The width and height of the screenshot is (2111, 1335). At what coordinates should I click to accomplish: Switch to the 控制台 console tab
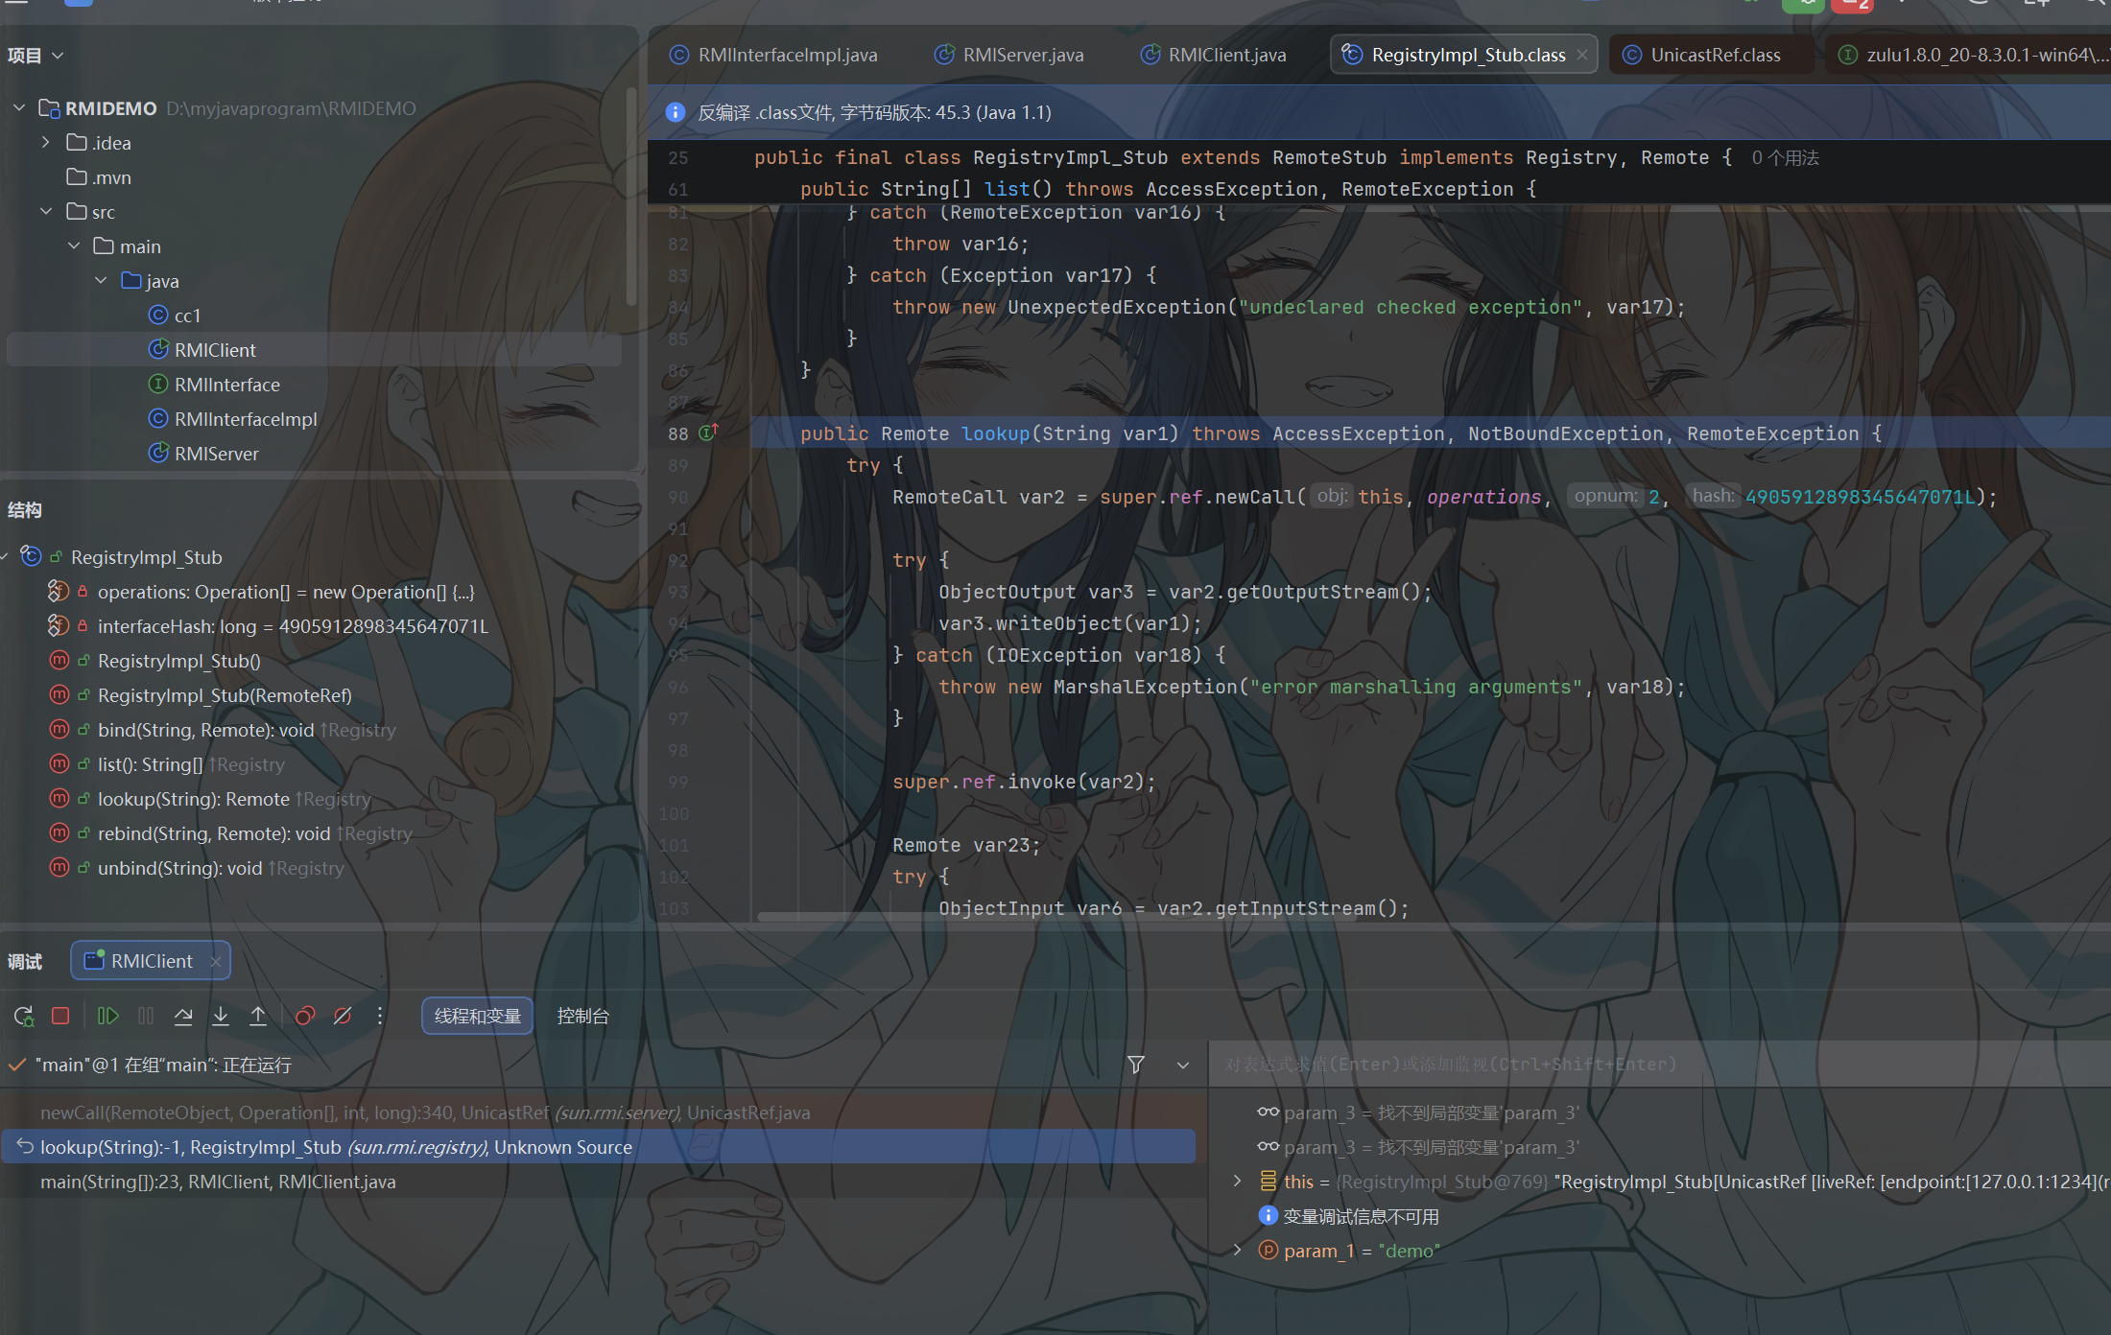(x=583, y=1016)
